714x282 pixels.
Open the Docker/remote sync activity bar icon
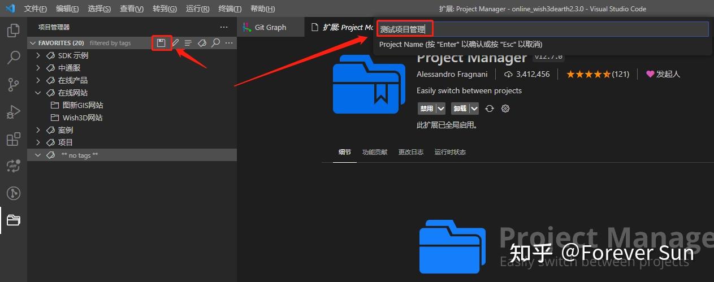[14, 166]
